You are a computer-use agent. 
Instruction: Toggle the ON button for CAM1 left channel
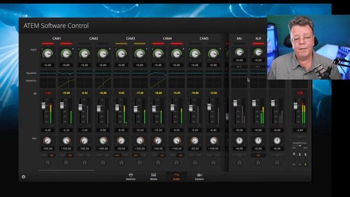click(51, 155)
